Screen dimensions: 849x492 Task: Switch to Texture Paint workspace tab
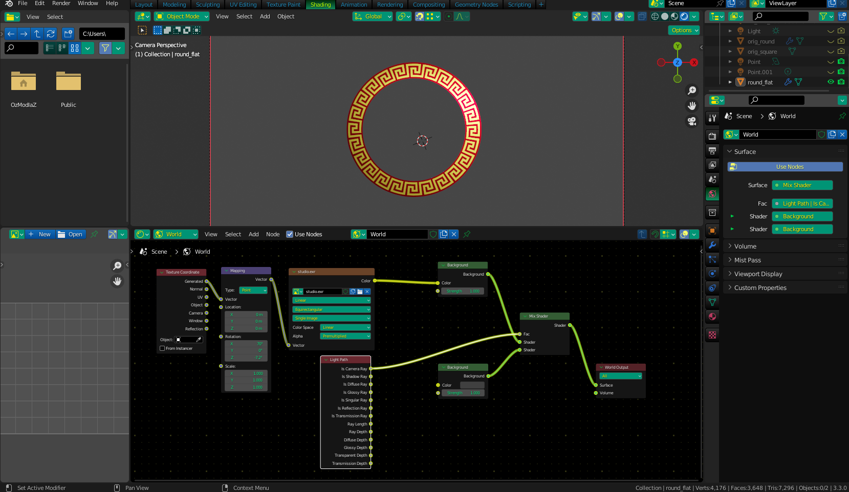284,5
